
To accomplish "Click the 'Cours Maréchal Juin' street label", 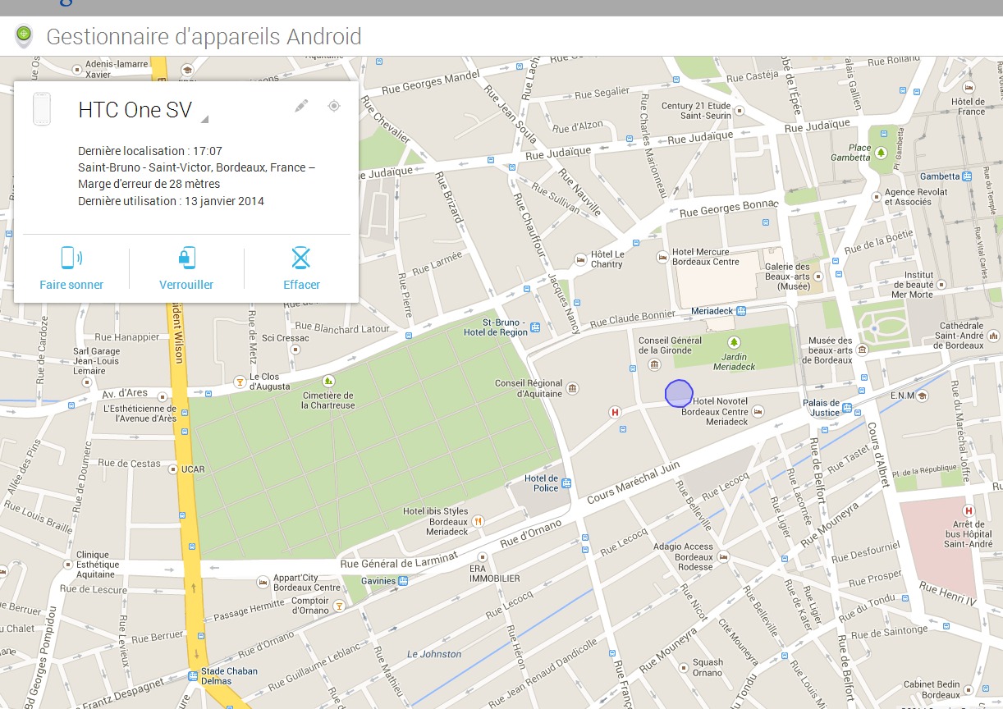I will (x=633, y=482).
